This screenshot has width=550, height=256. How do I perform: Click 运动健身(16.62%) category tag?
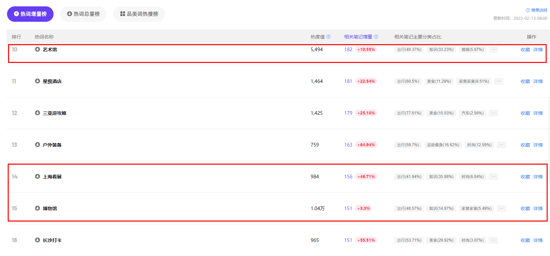443,145
